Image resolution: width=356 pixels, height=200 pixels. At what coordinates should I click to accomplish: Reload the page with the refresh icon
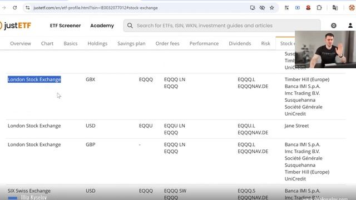15,8
